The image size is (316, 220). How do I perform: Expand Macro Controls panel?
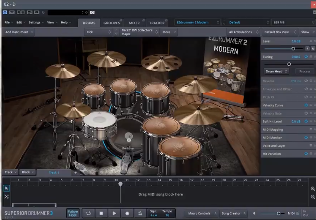[x=202, y=213]
